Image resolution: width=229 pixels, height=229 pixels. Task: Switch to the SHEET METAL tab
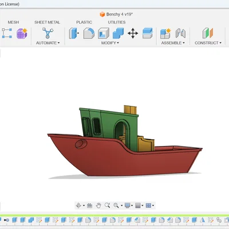(x=47, y=22)
